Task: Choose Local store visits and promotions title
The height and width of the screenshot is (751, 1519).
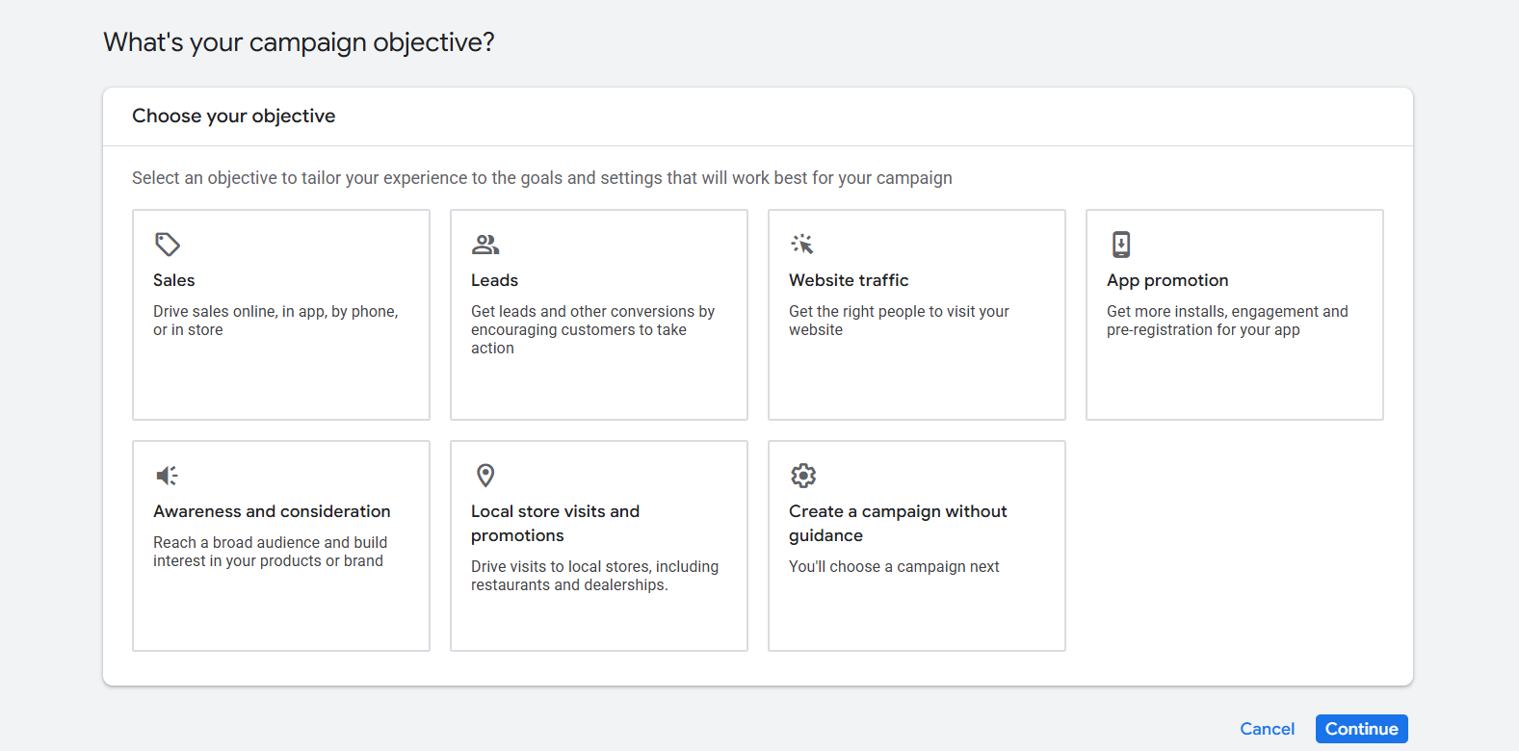Action: pos(555,523)
